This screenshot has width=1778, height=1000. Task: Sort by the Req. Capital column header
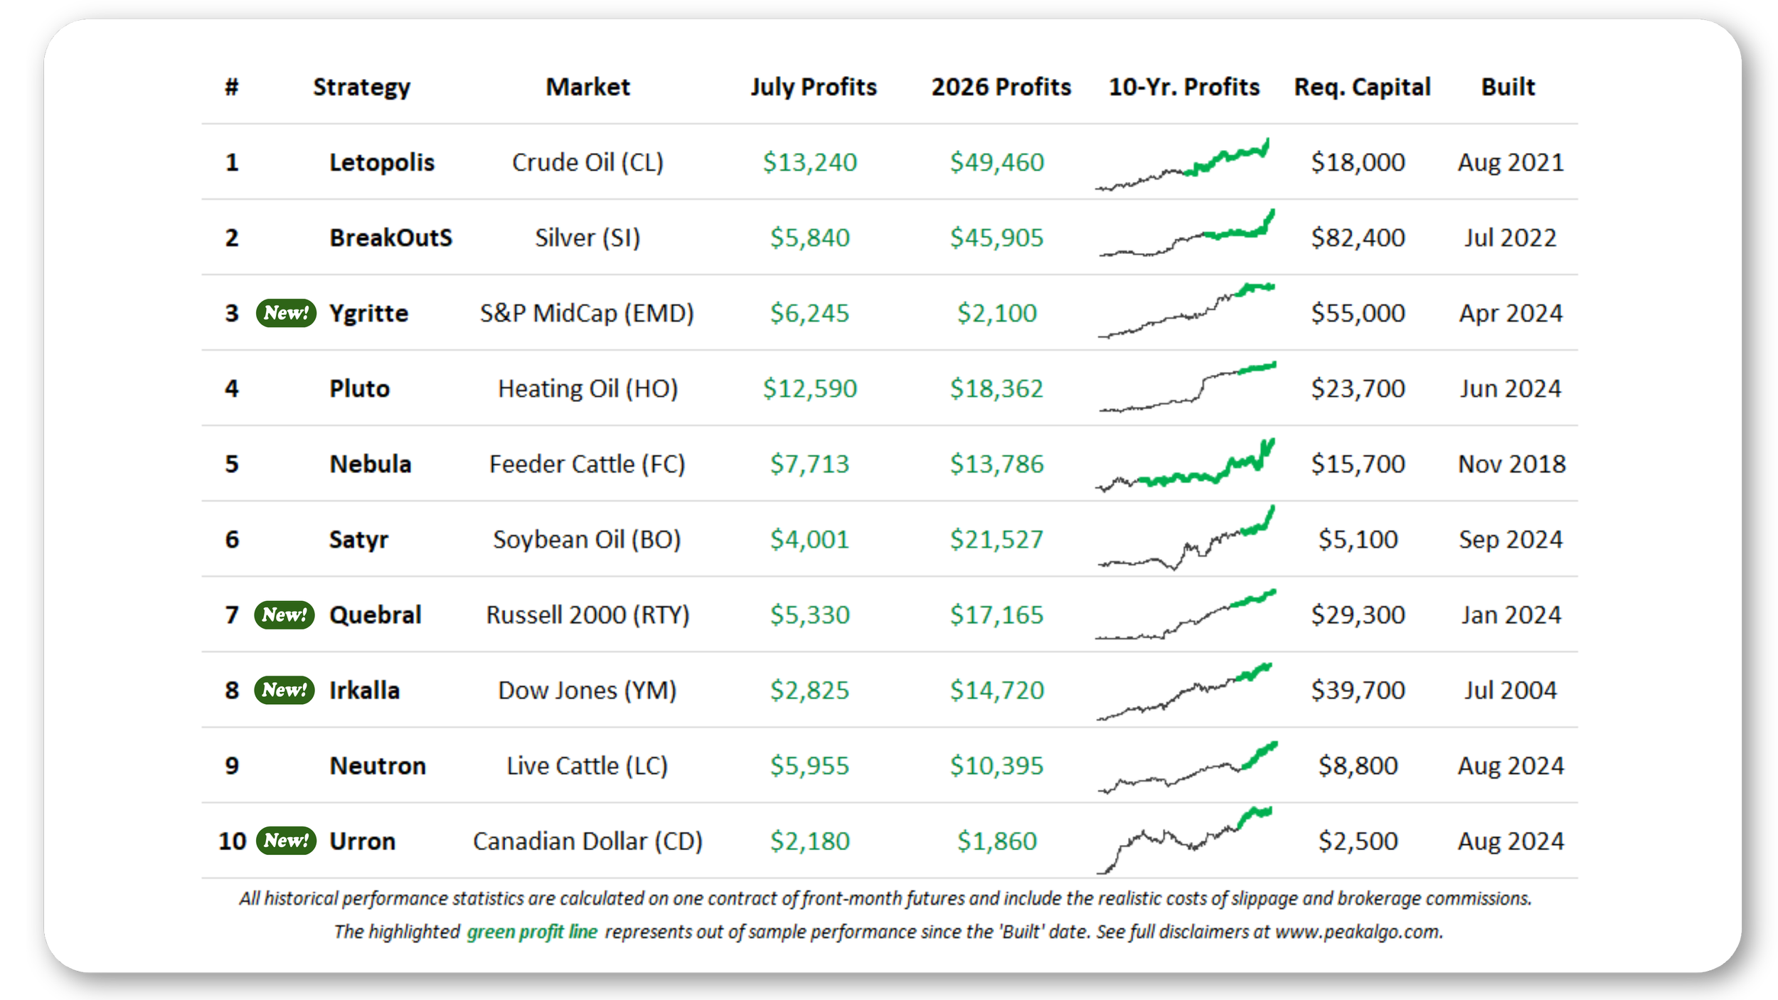(x=1362, y=87)
